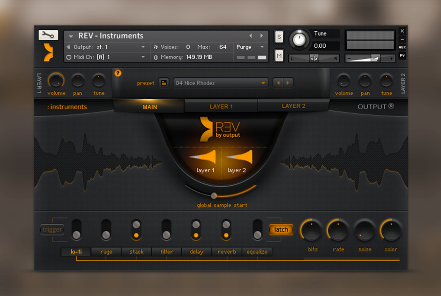Screen dimensions: 441x296
Task: Click the global sample start slider handle
Action: pos(214,195)
